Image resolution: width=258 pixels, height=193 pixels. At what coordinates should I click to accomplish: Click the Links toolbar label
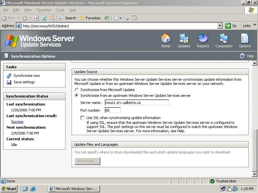(x=247, y=26)
